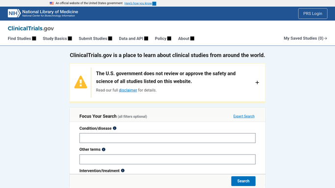Image resolution: width=335 pixels, height=188 pixels.
Task: Open the Study Basics dropdown
Action: click(x=57, y=38)
